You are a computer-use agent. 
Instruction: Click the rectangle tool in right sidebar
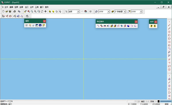(x=169, y=66)
